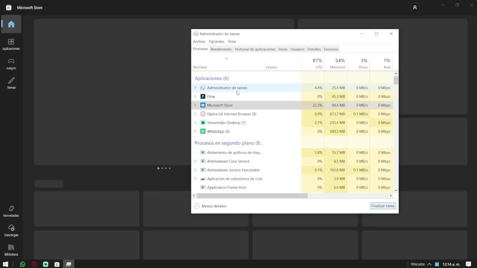477x268 pixels.
Task: Switch to the Servicios tab
Action: (331, 49)
